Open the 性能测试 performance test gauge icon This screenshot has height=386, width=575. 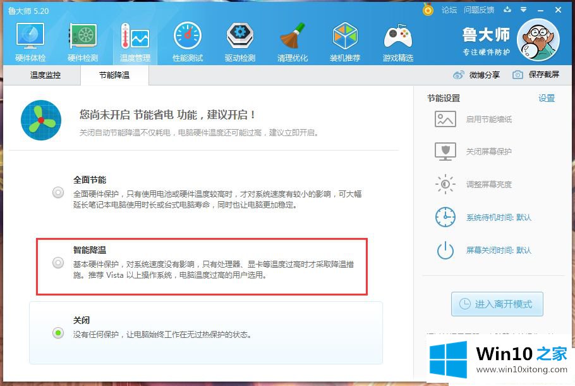coord(188,36)
